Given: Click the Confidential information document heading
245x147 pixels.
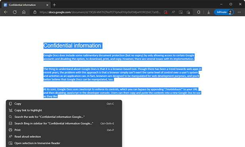Looking at the screenshot, I should (72, 46).
